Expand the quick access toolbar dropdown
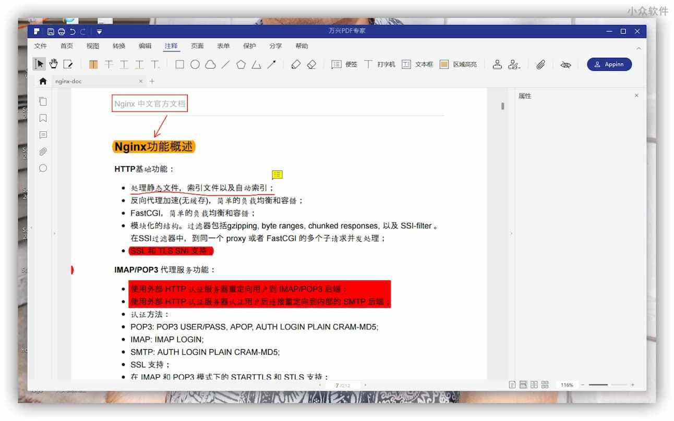Image resolution: width=674 pixels, height=421 pixels. tap(99, 32)
